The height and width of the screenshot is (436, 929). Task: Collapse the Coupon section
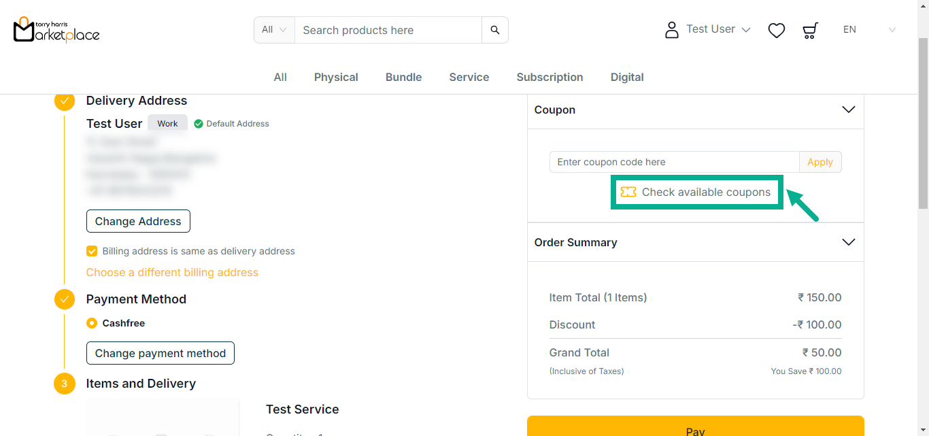[848, 110]
